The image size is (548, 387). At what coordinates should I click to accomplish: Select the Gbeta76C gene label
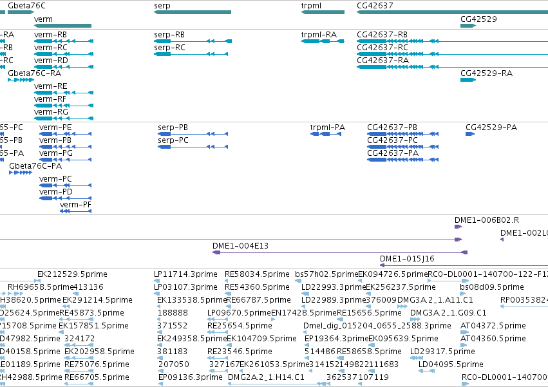pyautogui.click(x=26, y=6)
